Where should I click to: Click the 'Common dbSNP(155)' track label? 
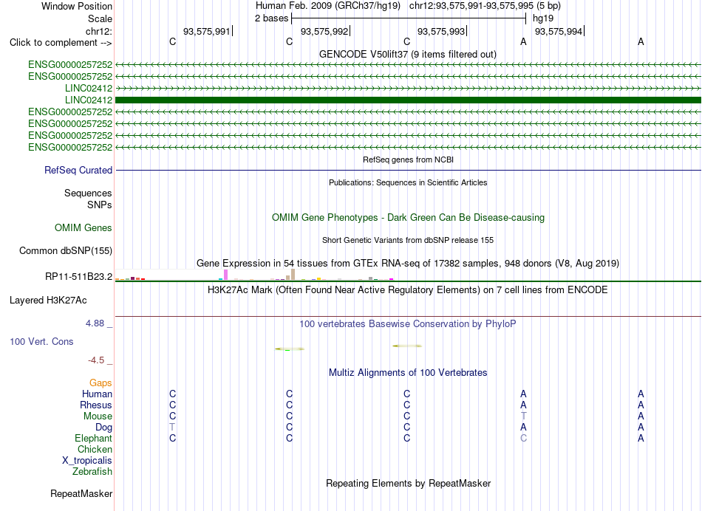[66, 250]
